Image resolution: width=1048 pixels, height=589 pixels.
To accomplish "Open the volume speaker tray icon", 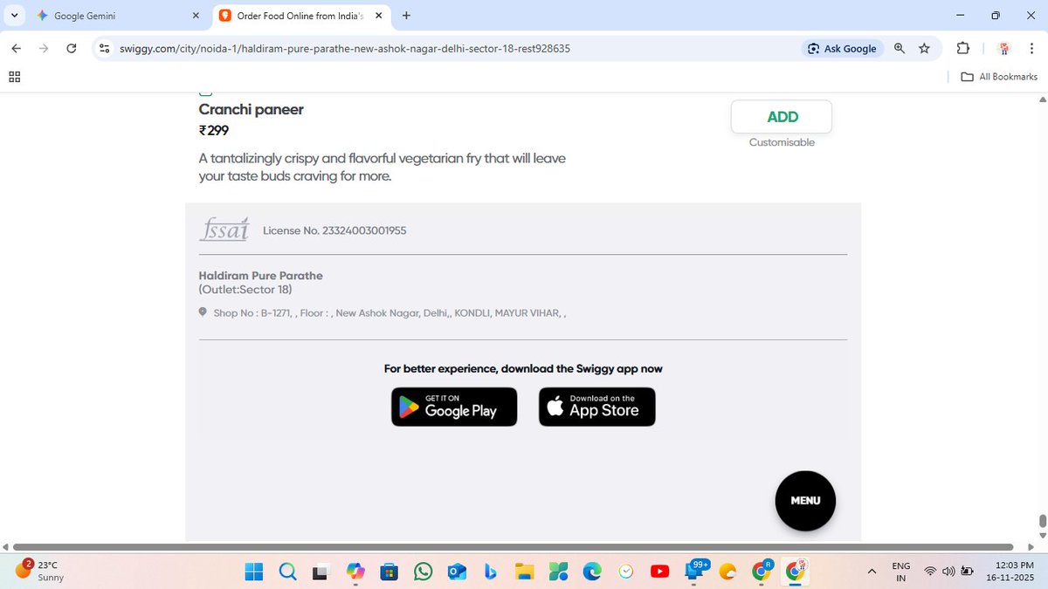I will [949, 572].
